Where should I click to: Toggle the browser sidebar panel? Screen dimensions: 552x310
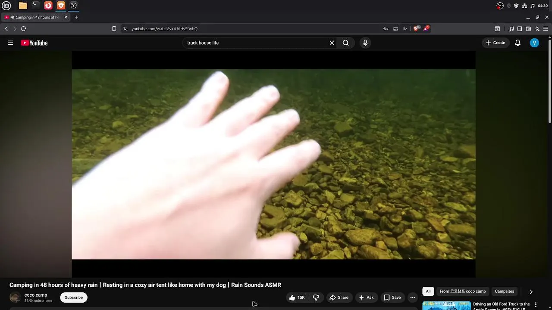pos(520,28)
